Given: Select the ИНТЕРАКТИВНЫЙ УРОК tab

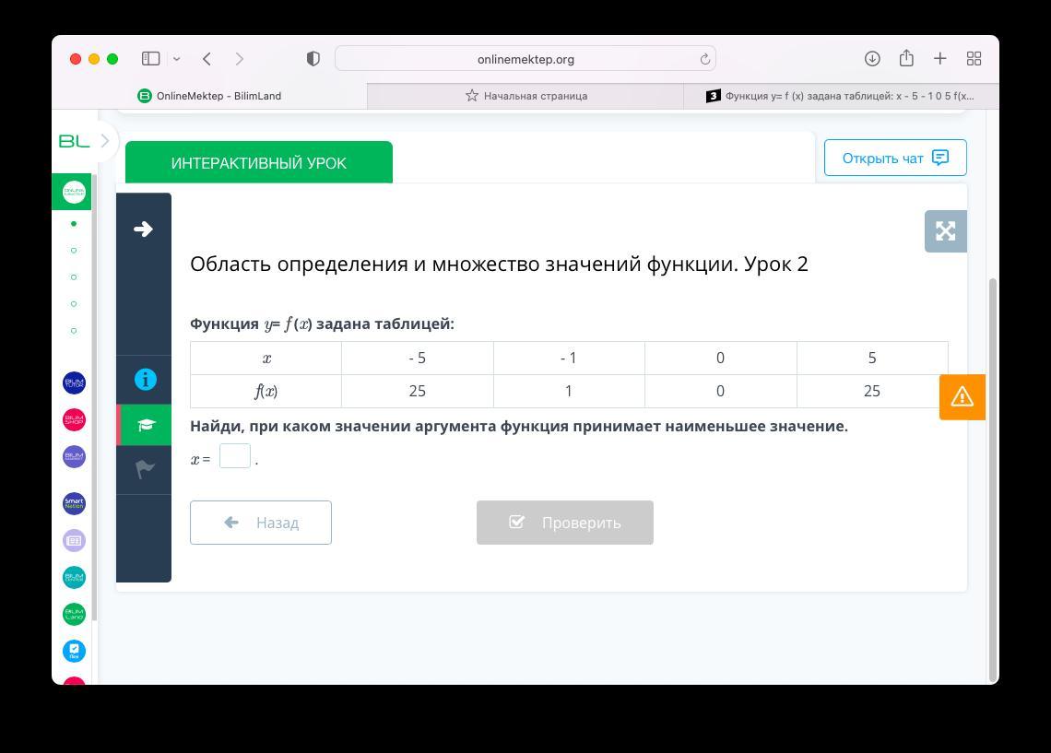Looking at the screenshot, I should 259,163.
